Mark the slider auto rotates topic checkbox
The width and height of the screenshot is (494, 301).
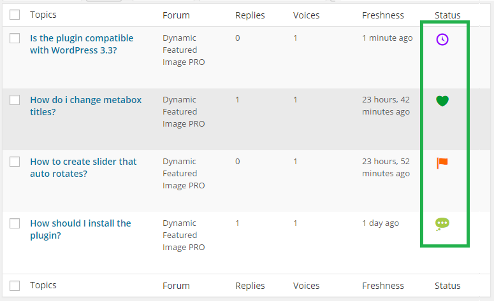coord(15,162)
